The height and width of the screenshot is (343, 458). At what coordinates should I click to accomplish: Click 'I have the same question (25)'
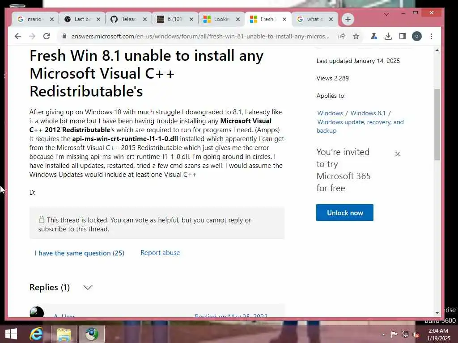80,253
